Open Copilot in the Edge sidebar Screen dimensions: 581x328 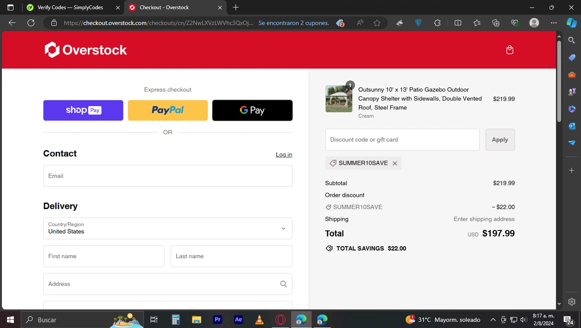click(x=572, y=23)
